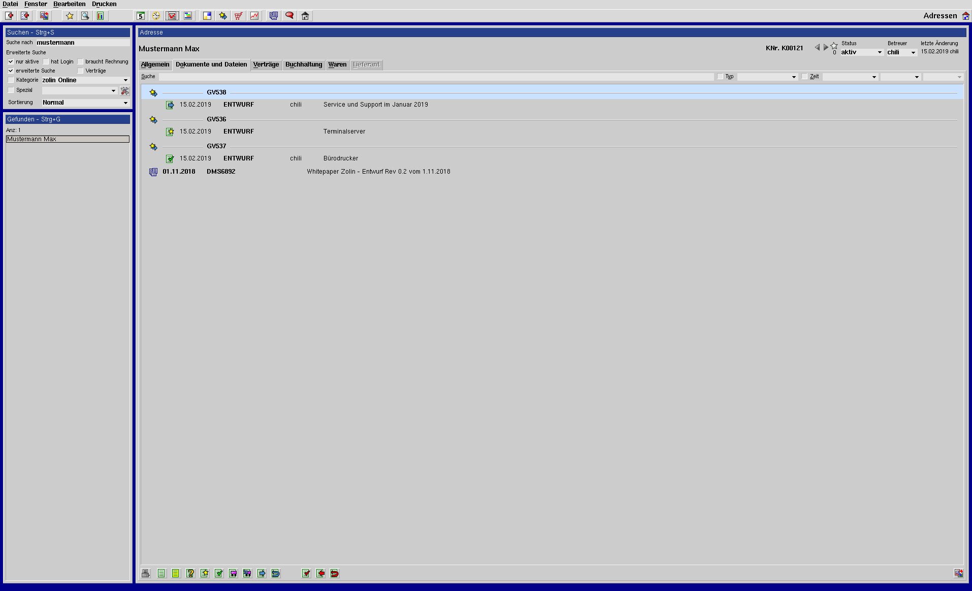Enable the 'Kategorie' checkbox
The width and height of the screenshot is (972, 591).
coord(11,80)
